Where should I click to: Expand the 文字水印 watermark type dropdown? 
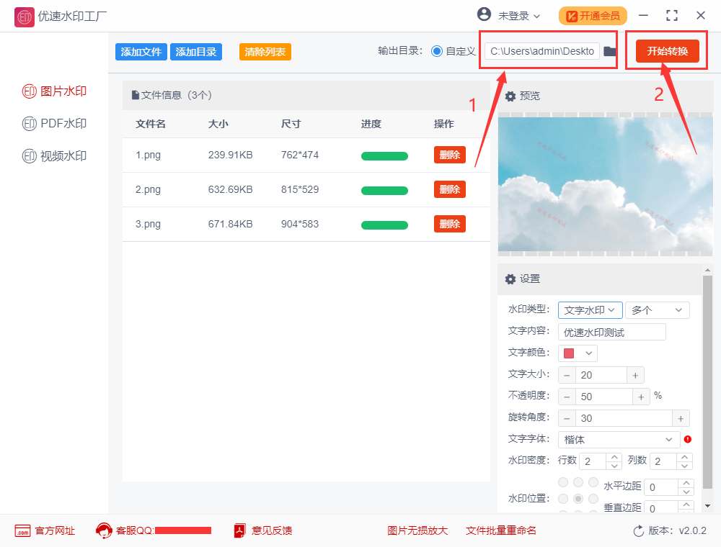[590, 310]
